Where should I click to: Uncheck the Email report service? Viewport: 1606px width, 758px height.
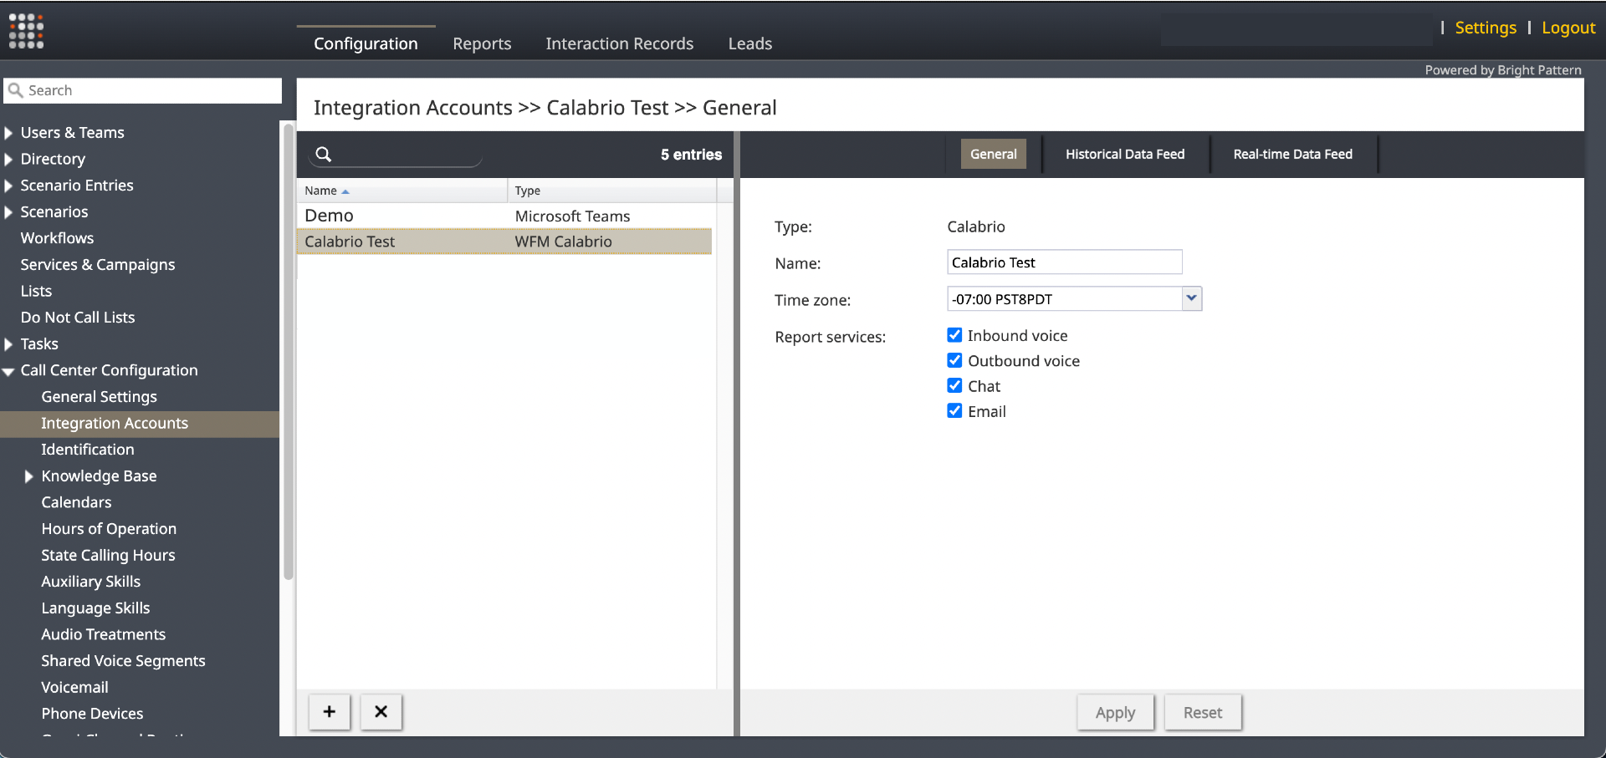pyautogui.click(x=954, y=410)
